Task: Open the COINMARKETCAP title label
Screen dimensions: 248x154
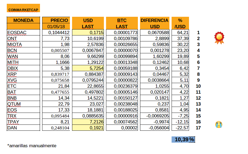Action: (23, 9)
